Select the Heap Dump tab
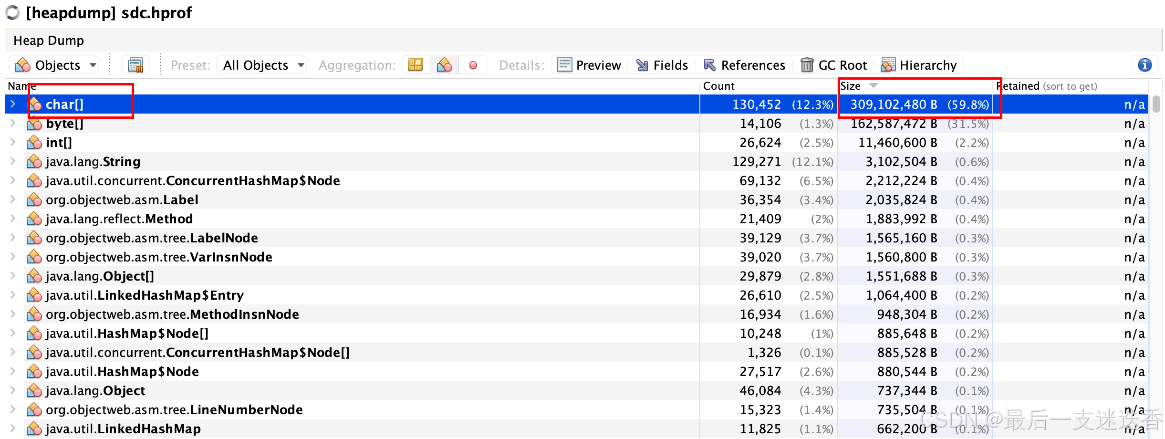The height and width of the screenshot is (439, 1165). coord(49,41)
